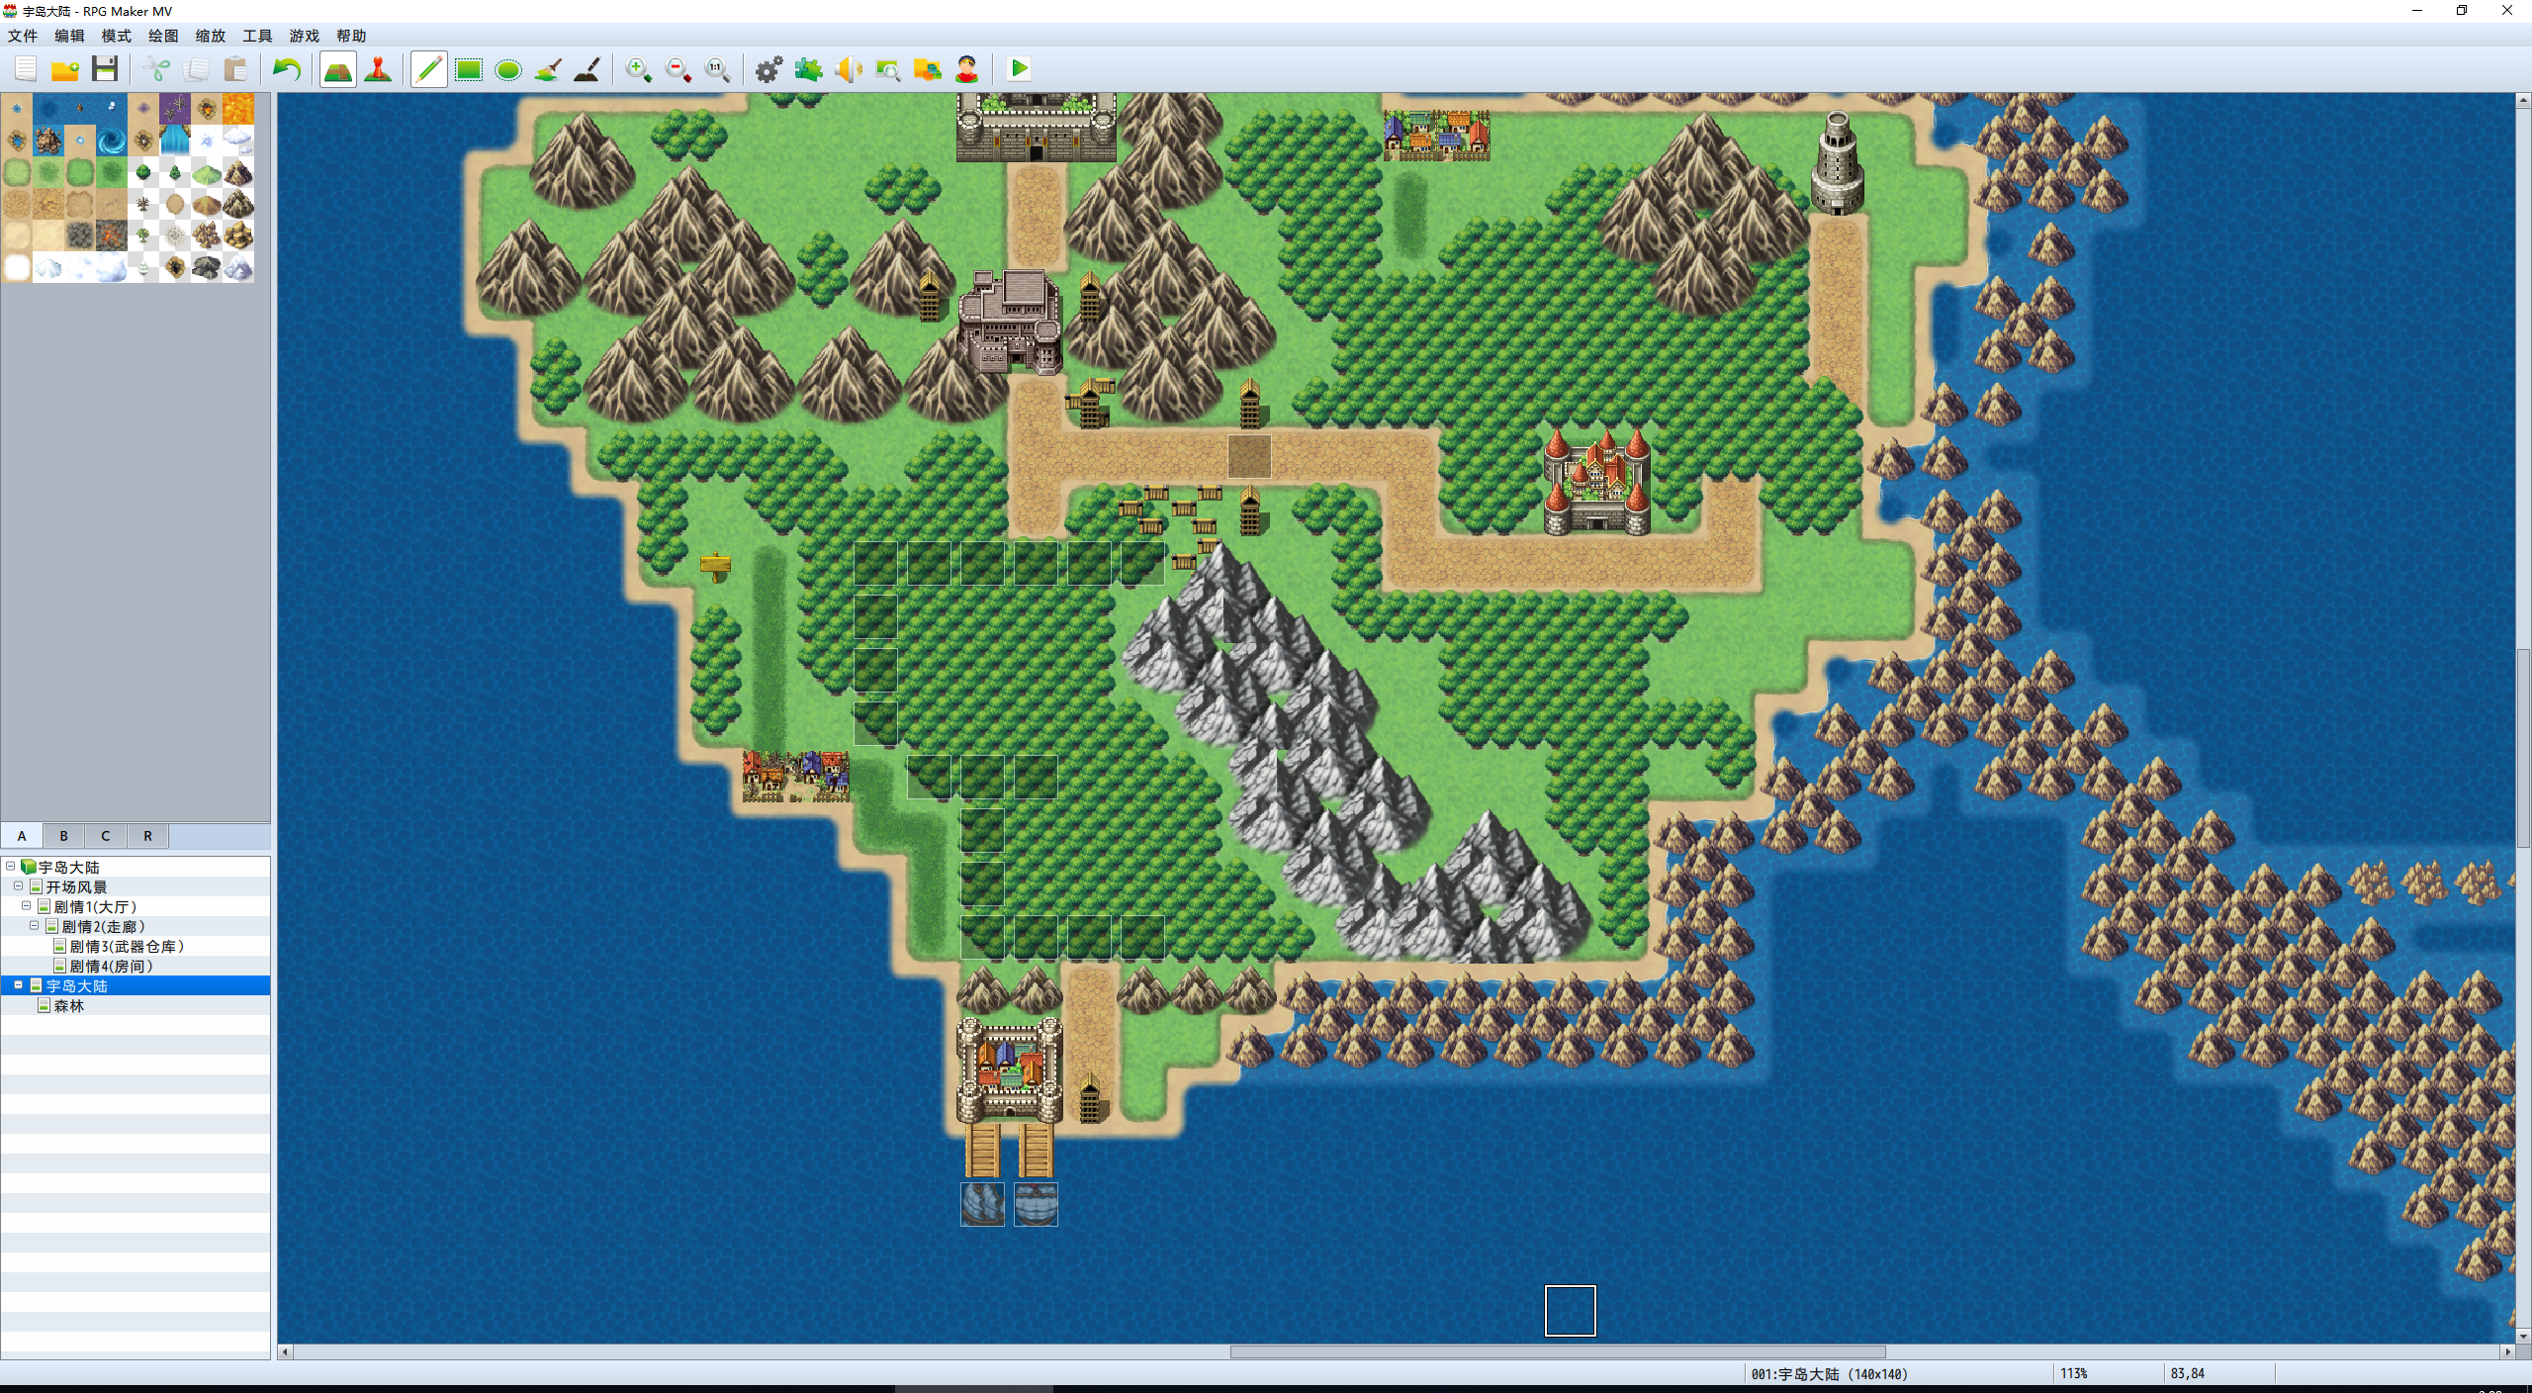2532x1393 pixels.
Task: Click the right arrow of the horizontal scrollbar
Action: tap(2507, 1351)
